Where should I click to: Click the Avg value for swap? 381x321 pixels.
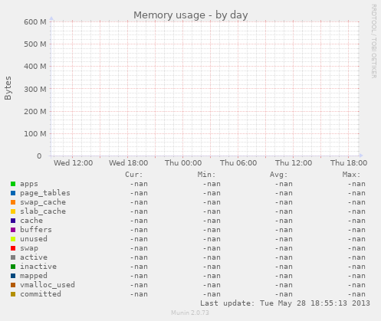[x=284, y=248]
